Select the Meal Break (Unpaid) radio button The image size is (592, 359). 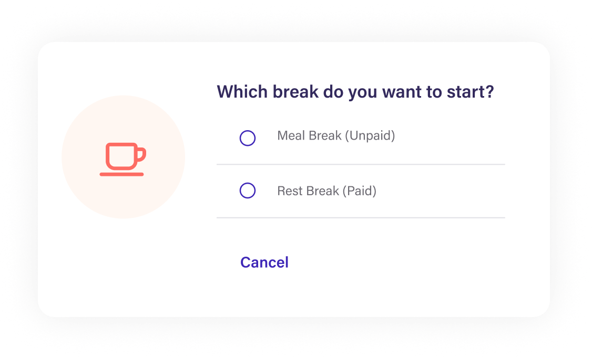click(x=247, y=138)
